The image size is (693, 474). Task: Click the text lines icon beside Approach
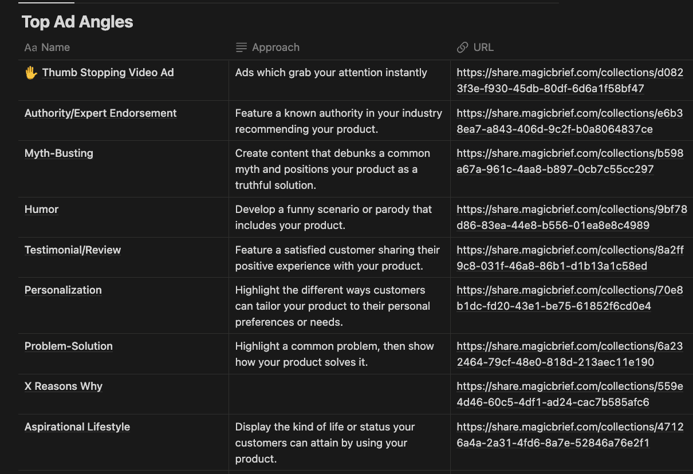[241, 48]
